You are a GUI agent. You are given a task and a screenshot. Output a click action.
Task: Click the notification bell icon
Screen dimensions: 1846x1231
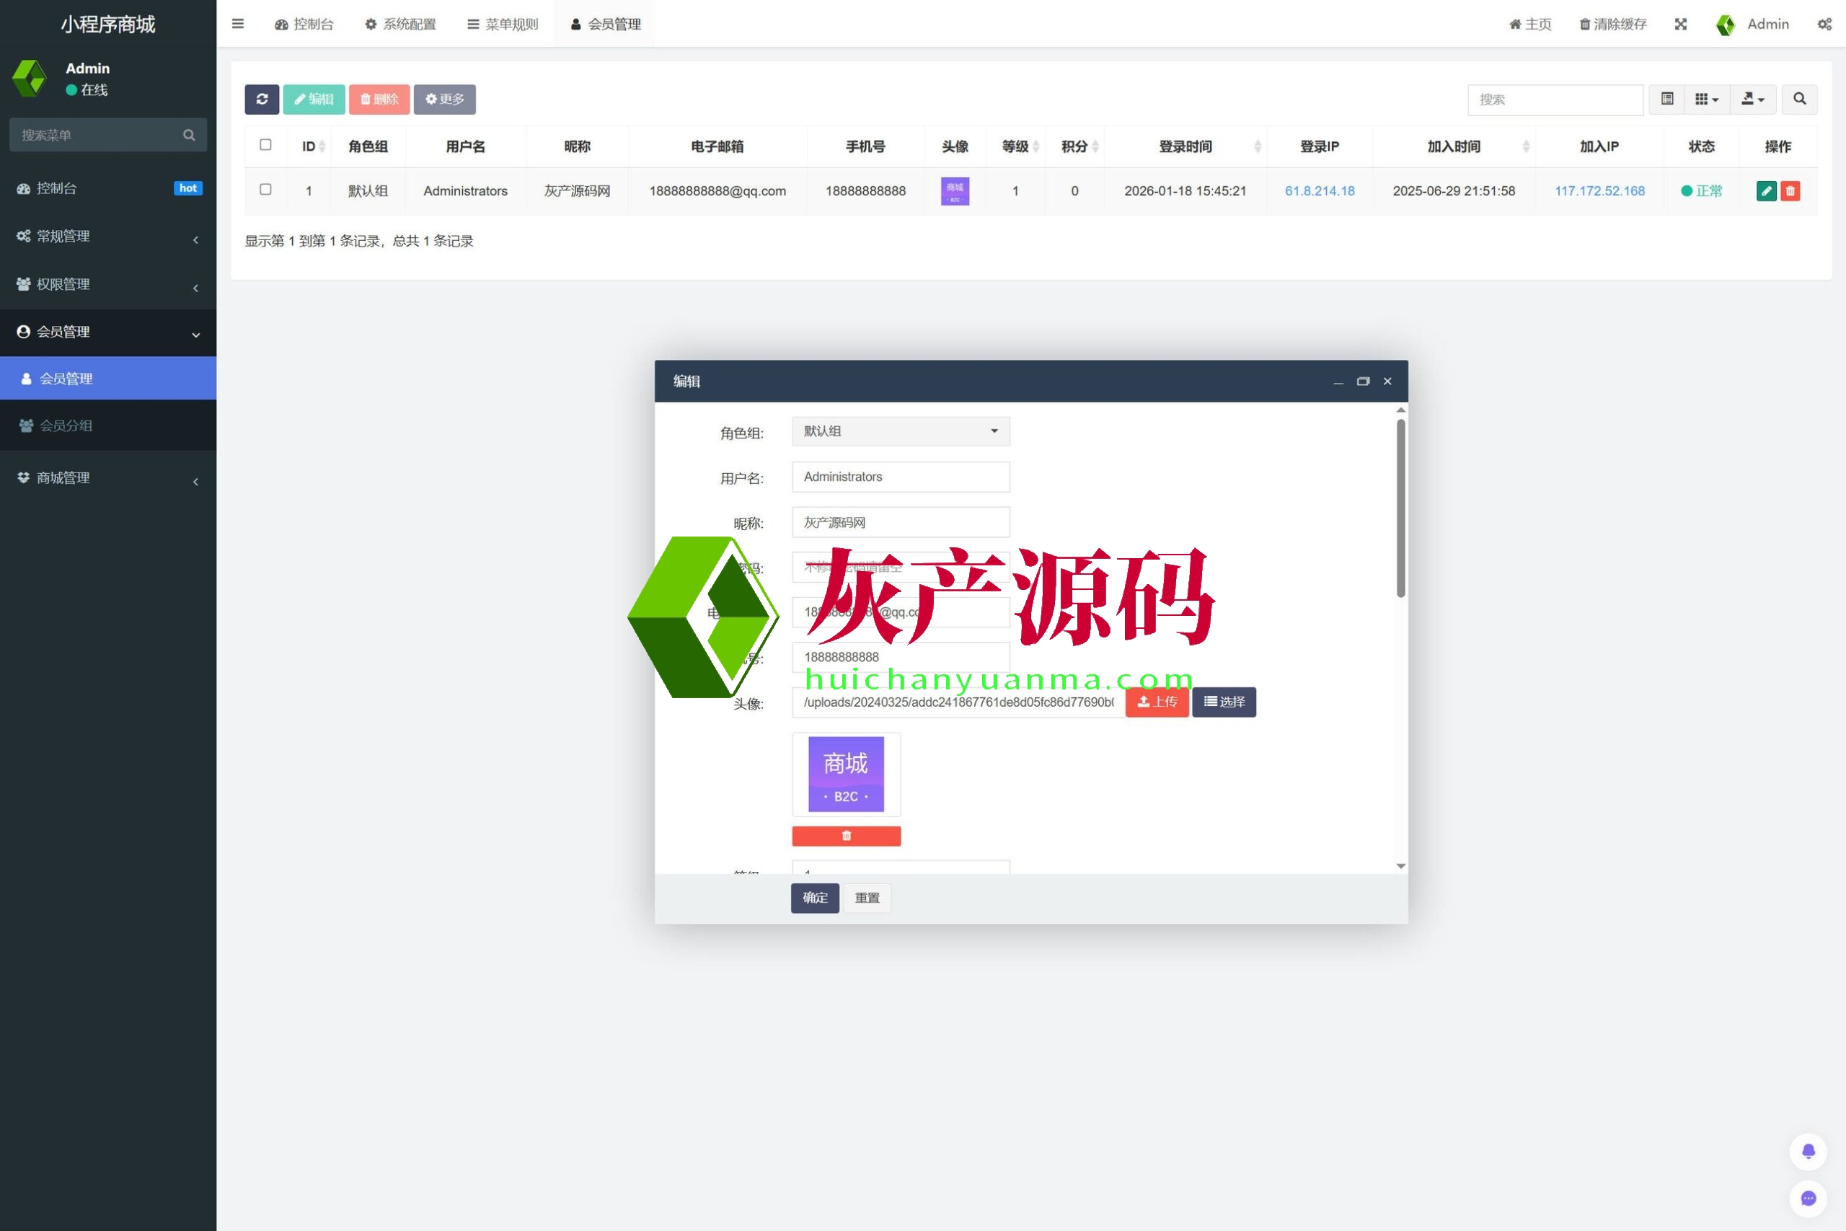tap(1808, 1151)
